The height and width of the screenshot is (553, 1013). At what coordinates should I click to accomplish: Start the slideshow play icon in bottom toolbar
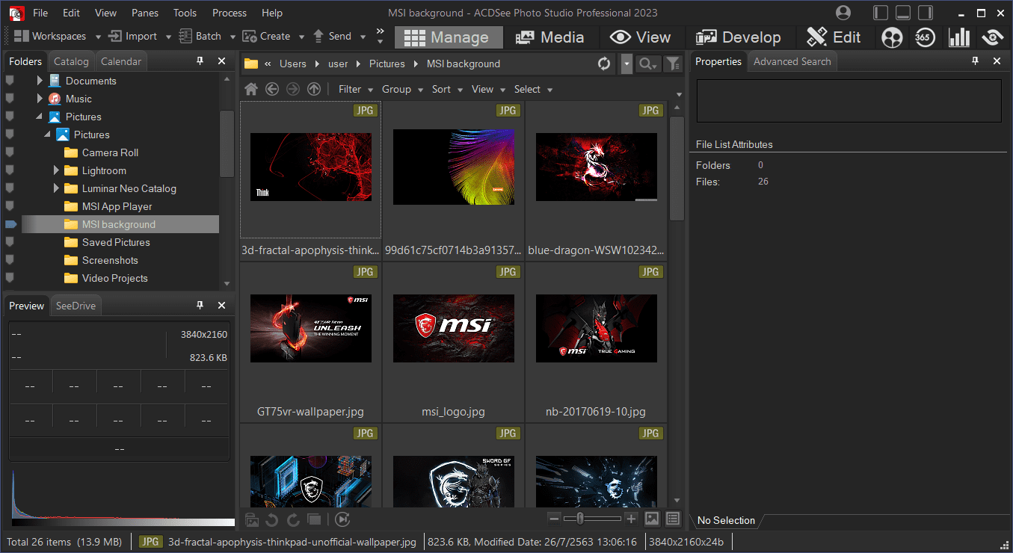[342, 519]
